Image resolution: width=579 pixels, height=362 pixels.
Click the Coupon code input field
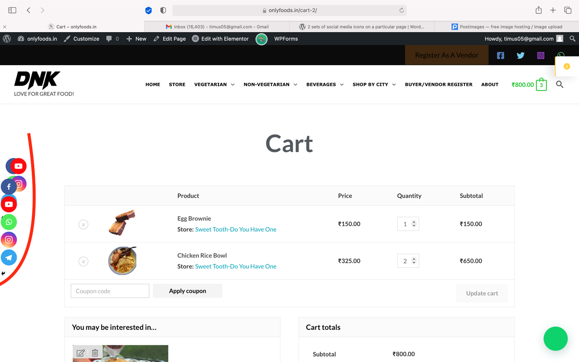(110, 291)
